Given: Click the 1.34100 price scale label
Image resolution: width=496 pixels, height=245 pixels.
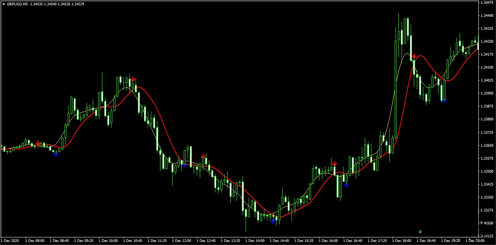Looking at the screenshot, I should pyautogui.click(x=487, y=67).
